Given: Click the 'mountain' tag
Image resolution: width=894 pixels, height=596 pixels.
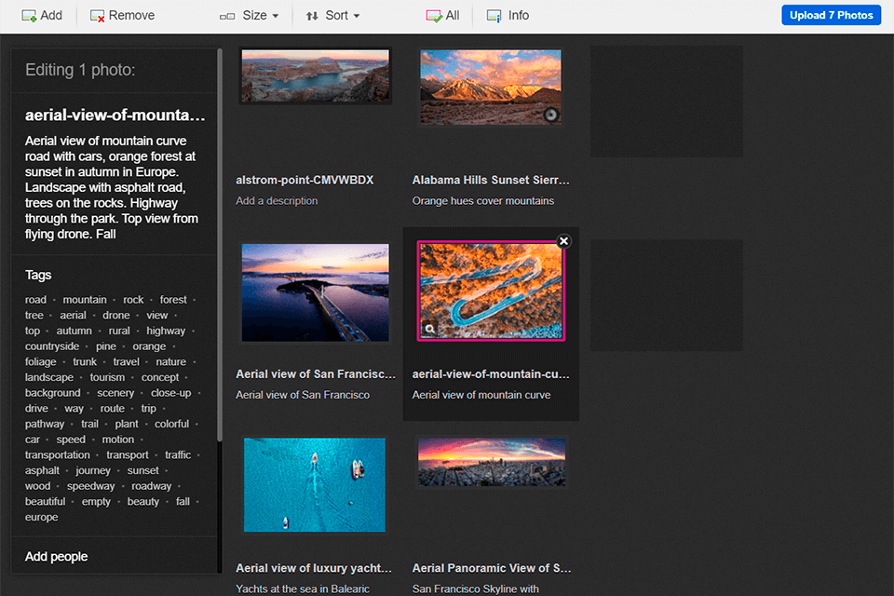Looking at the screenshot, I should pos(85,300).
